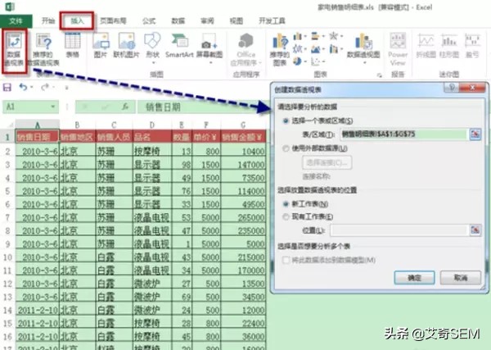Select header cell 销售人员 in row 1

coord(114,137)
